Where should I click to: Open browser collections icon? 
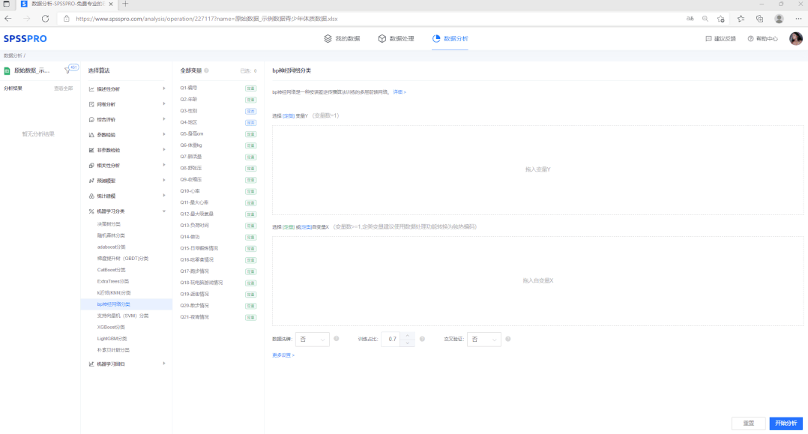[759, 19]
